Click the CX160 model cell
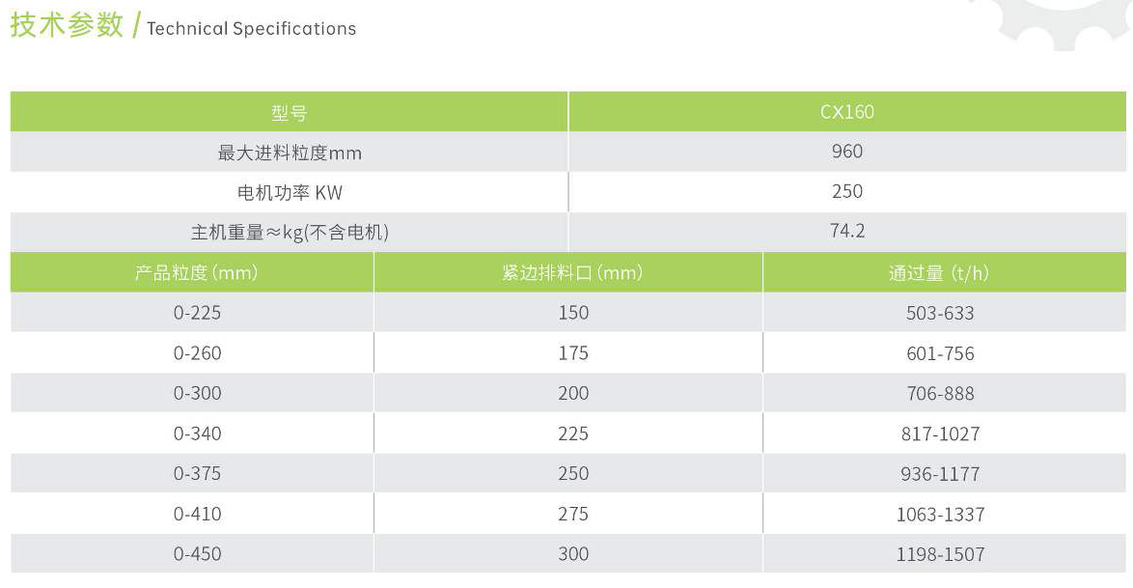1133x588 pixels. click(847, 112)
